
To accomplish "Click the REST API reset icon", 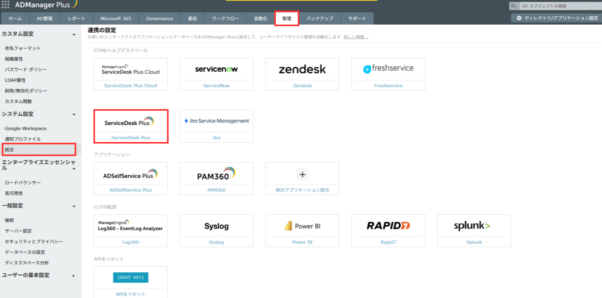I will pos(130,277).
